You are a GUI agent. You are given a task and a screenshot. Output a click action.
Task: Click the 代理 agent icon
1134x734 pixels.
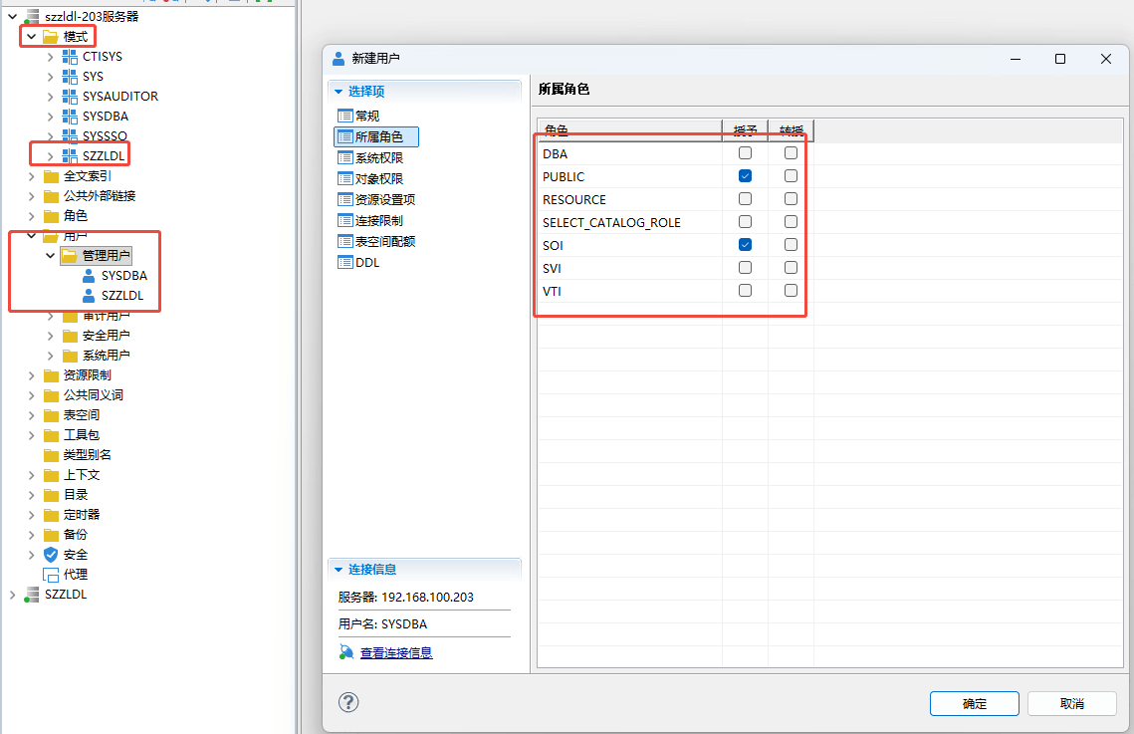coord(51,575)
